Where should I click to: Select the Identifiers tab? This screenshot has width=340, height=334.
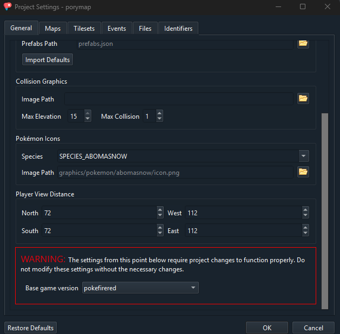point(178,29)
